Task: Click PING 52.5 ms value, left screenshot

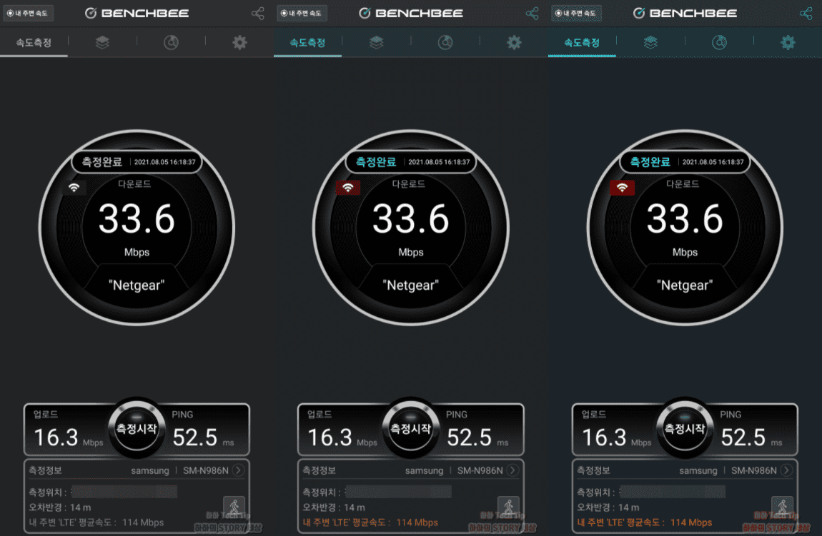Action: pyautogui.click(x=204, y=437)
